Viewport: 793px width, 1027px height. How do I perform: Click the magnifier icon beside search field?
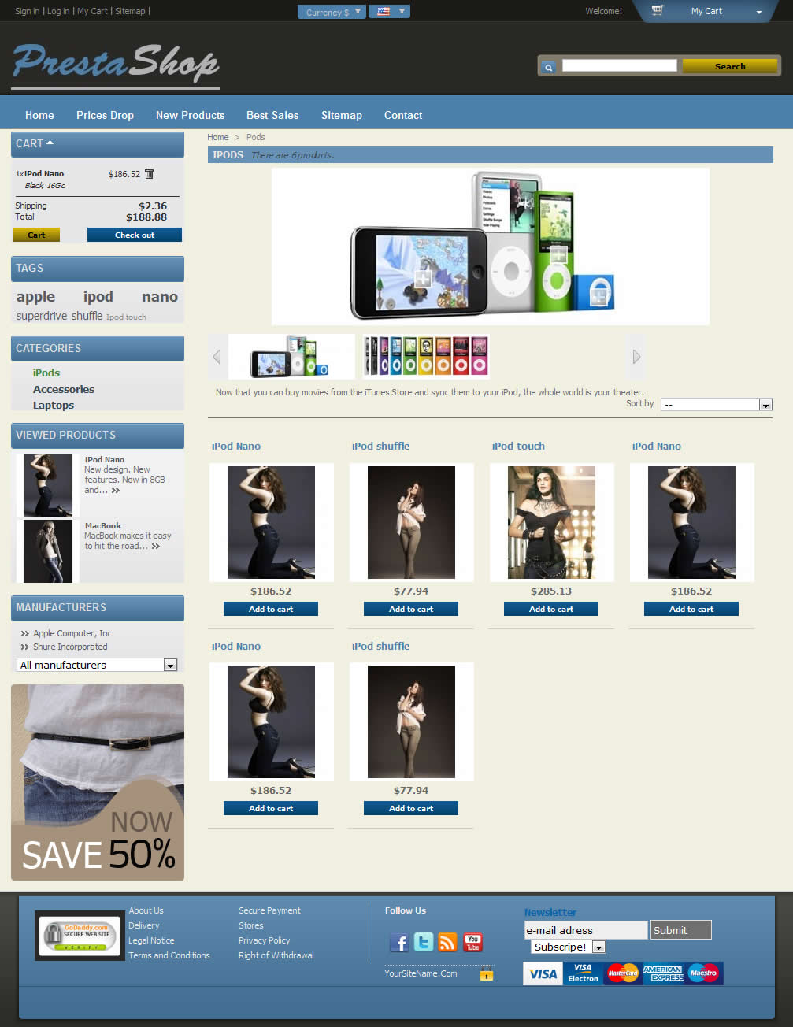[x=549, y=68]
